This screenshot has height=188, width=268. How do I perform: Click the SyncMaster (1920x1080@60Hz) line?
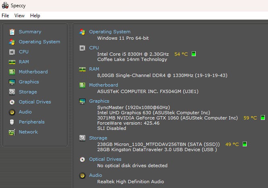click(x=134, y=107)
